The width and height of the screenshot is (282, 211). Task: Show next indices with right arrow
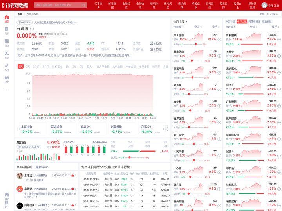tap(166, 129)
